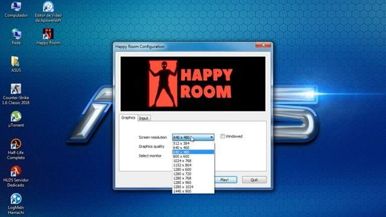Choose 1280 x 600 resolution
The width and height of the screenshot is (386, 217).
coord(193,169)
